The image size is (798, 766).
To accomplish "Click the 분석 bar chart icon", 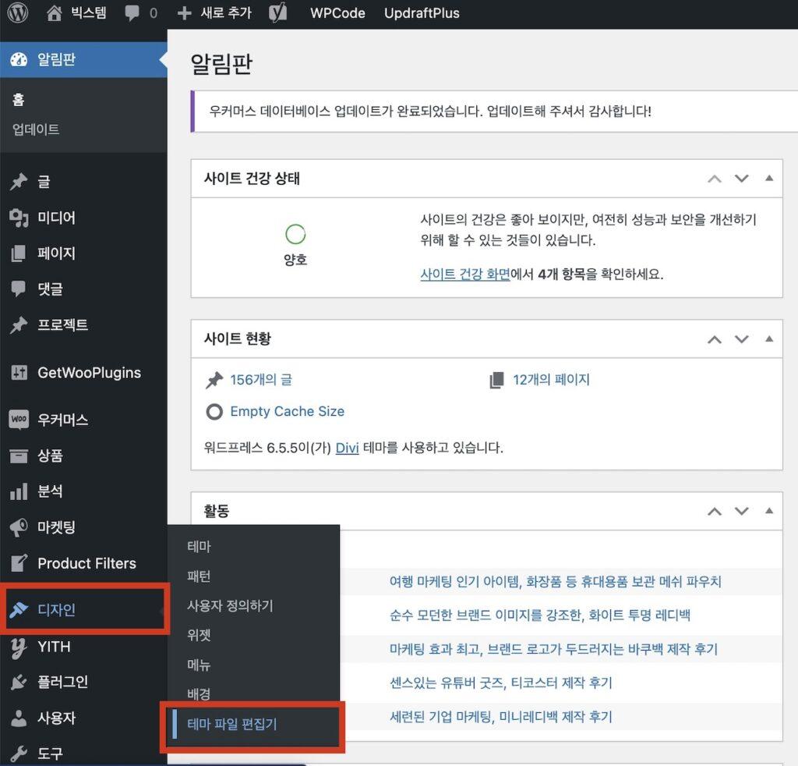I will click(19, 491).
